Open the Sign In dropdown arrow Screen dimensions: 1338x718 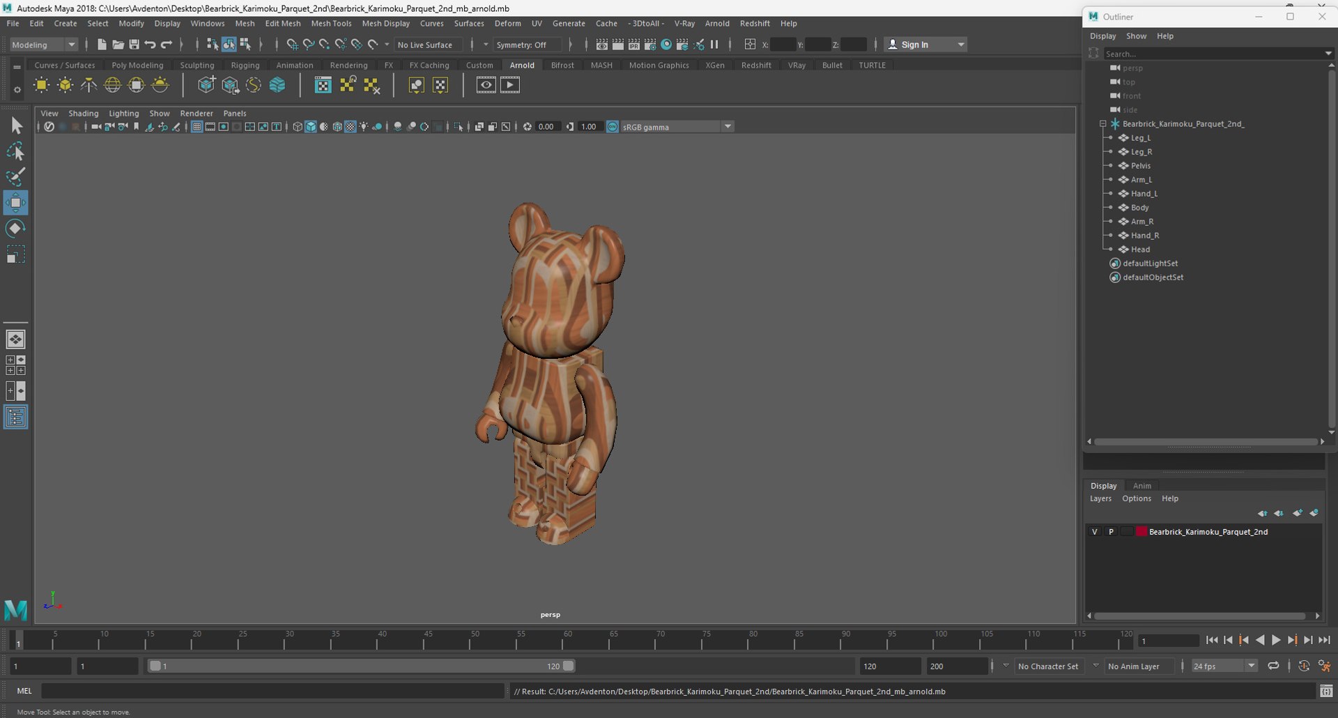pyautogui.click(x=961, y=45)
